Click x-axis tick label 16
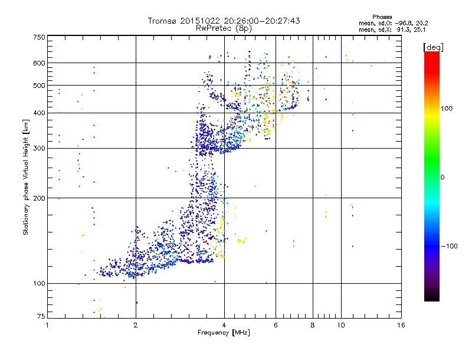Viewport: 472px width, 354px height. click(x=401, y=325)
